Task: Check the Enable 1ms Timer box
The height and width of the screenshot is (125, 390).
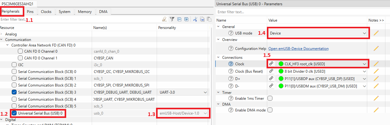Action: (270, 98)
